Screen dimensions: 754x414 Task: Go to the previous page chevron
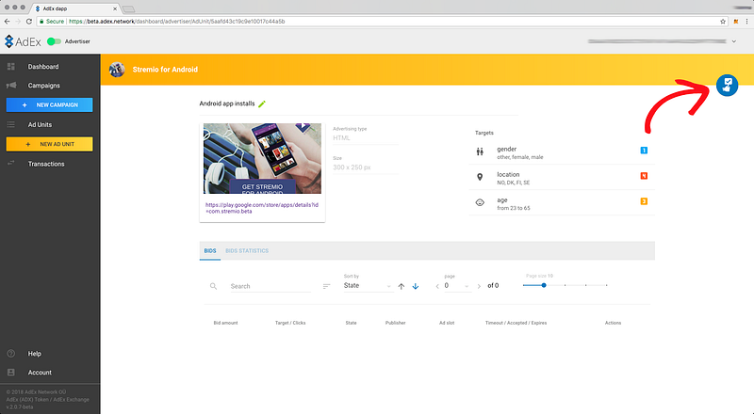pos(437,286)
